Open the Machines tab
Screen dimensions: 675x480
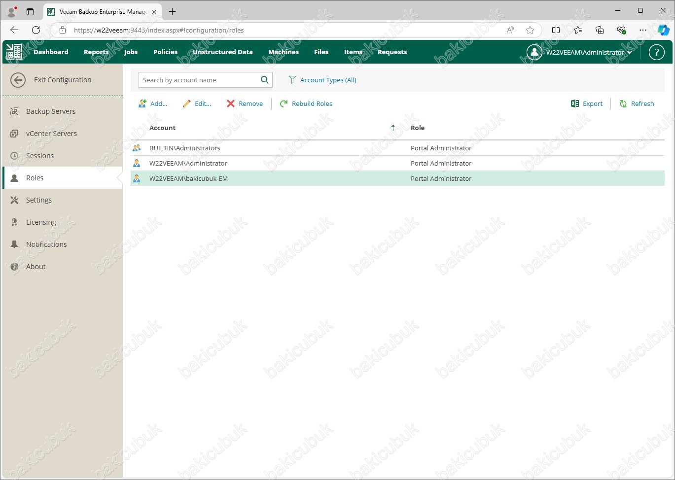pyautogui.click(x=284, y=52)
